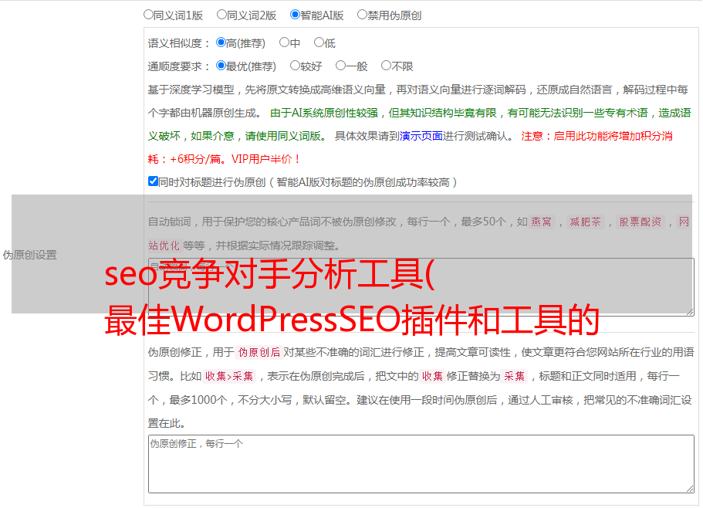Select 禁用伪原创 radio option
Image resolution: width=703 pixels, height=508 pixels.
point(362,15)
